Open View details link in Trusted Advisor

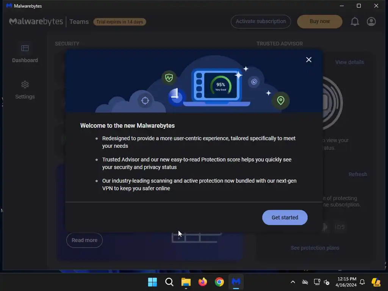point(350,62)
